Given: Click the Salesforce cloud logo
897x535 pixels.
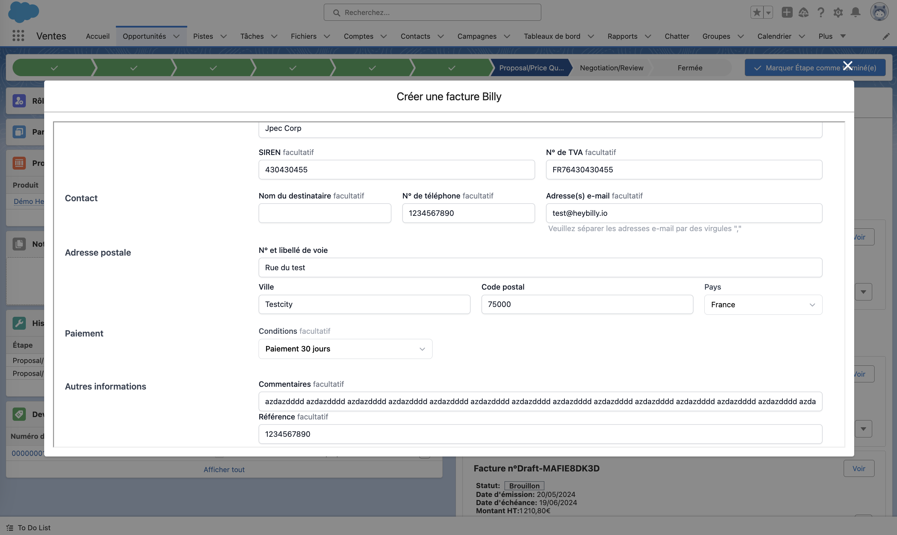Looking at the screenshot, I should coord(23,12).
